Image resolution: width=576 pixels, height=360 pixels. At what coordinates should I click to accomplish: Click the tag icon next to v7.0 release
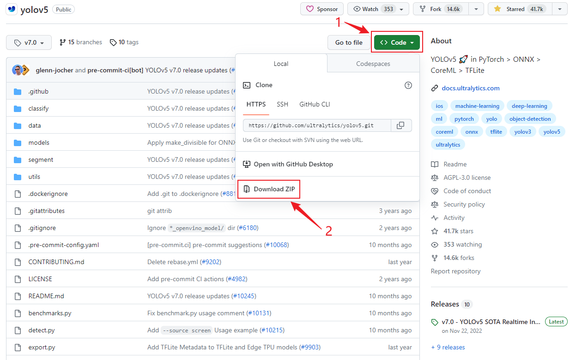435,322
